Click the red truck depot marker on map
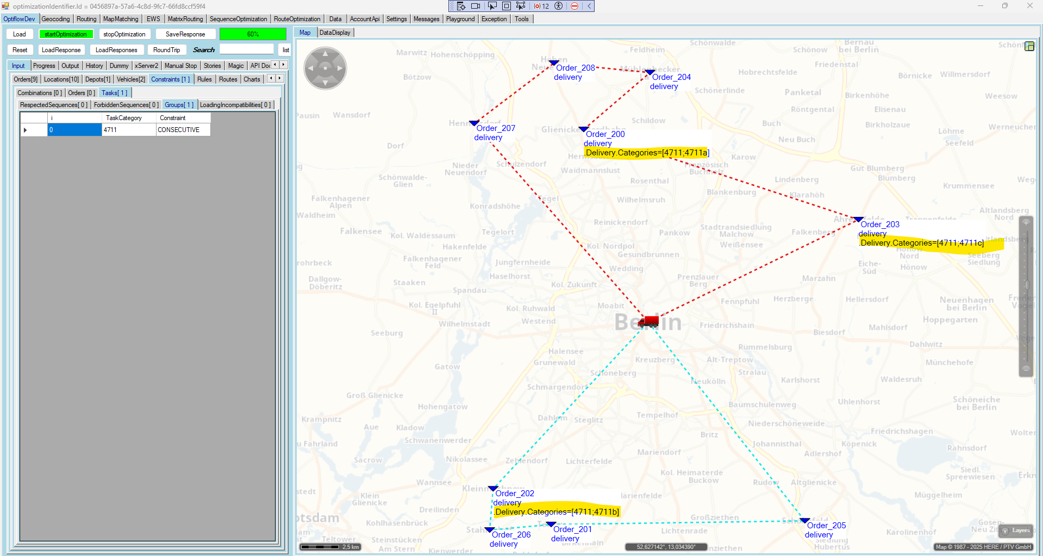1043x556 pixels. (648, 321)
